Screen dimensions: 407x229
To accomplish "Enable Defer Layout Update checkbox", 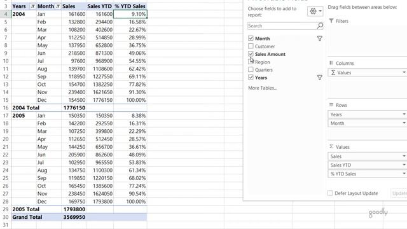I will click(x=330, y=193).
